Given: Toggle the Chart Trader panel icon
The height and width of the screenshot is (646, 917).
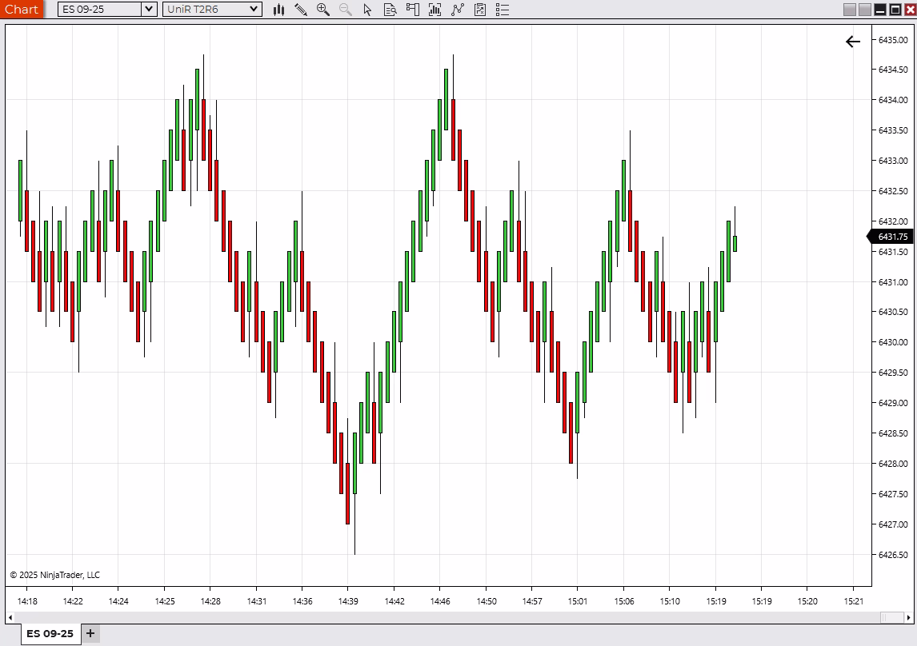Looking at the screenshot, I should point(413,10).
